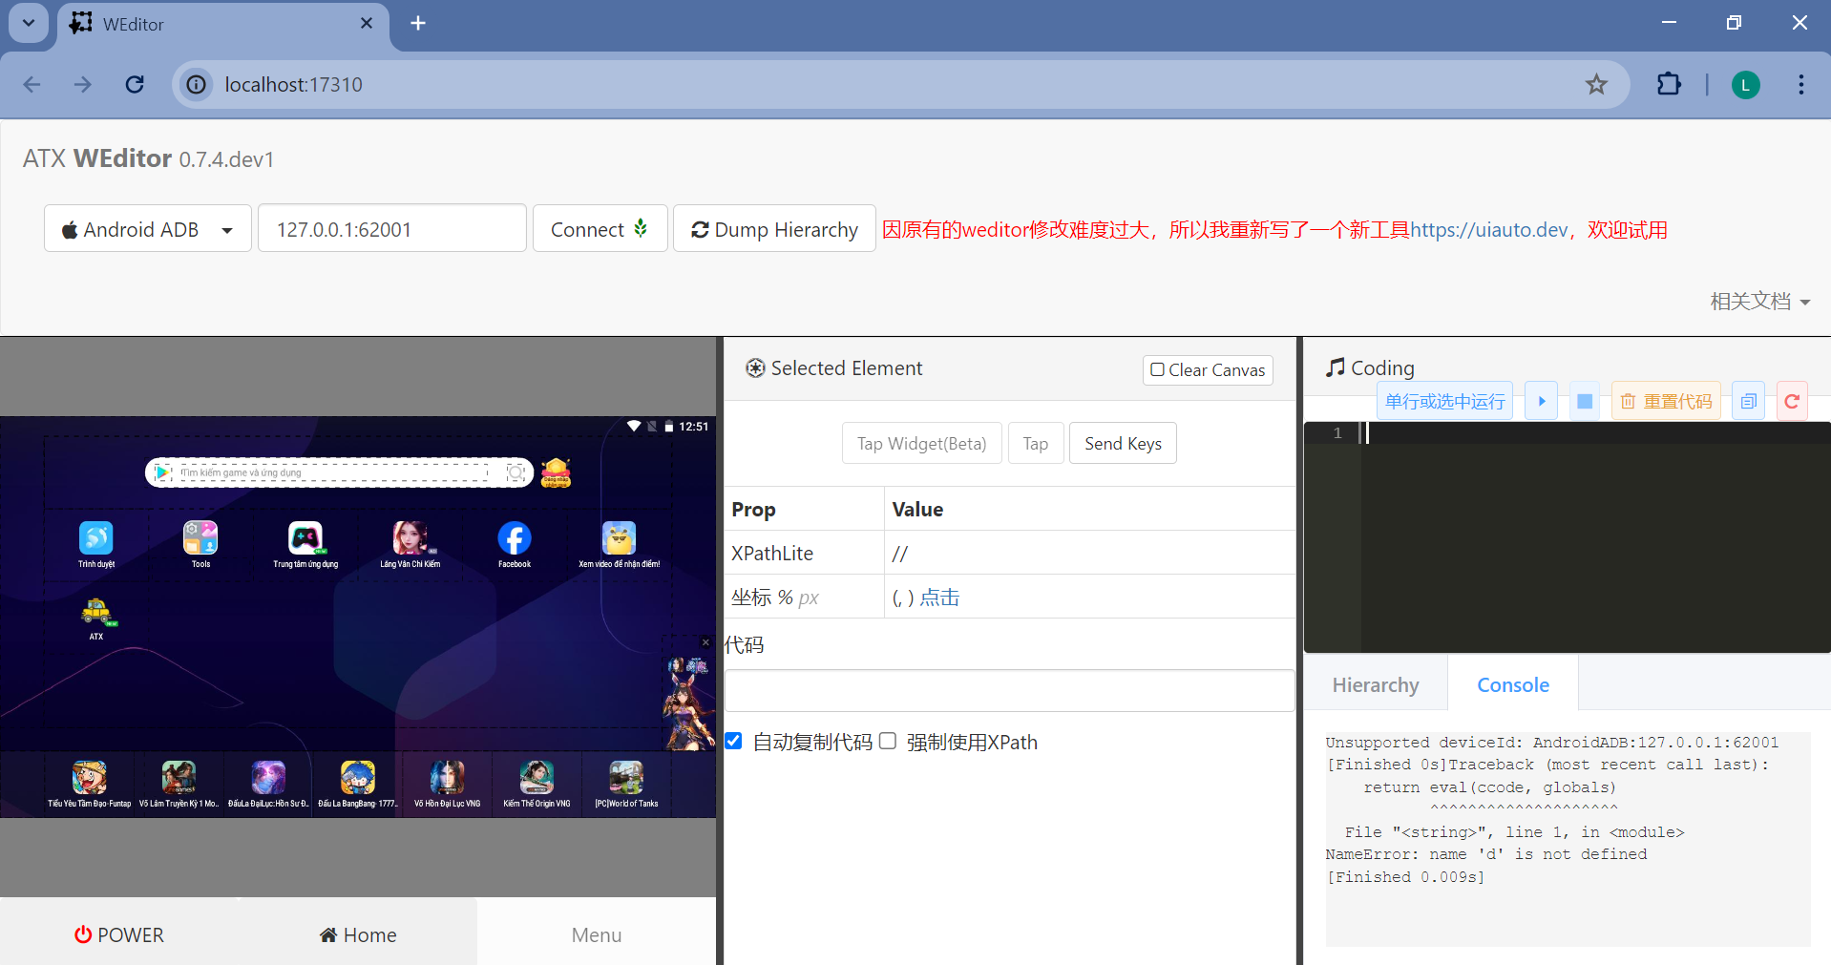The width and height of the screenshot is (1831, 965).
Task: Enable the 强制使用XPath checkbox
Action: click(888, 741)
